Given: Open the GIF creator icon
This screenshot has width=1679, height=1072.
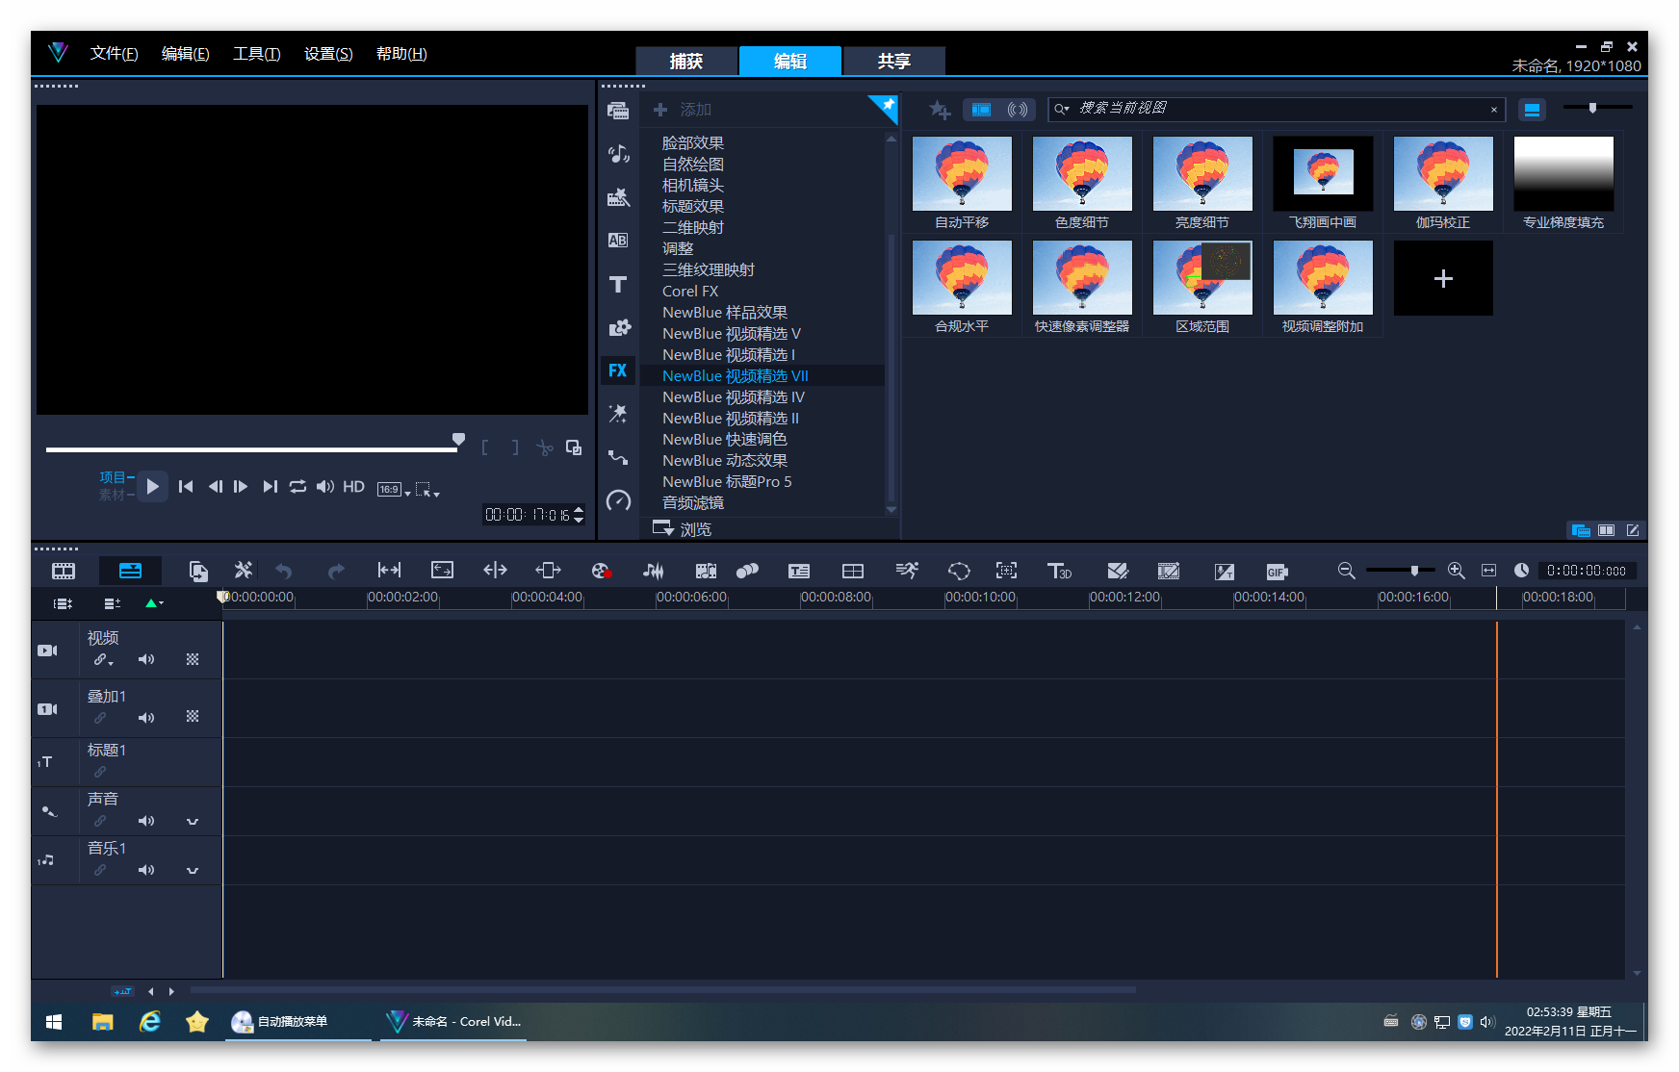Looking at the screenshot, I should tap(1277, 572).
